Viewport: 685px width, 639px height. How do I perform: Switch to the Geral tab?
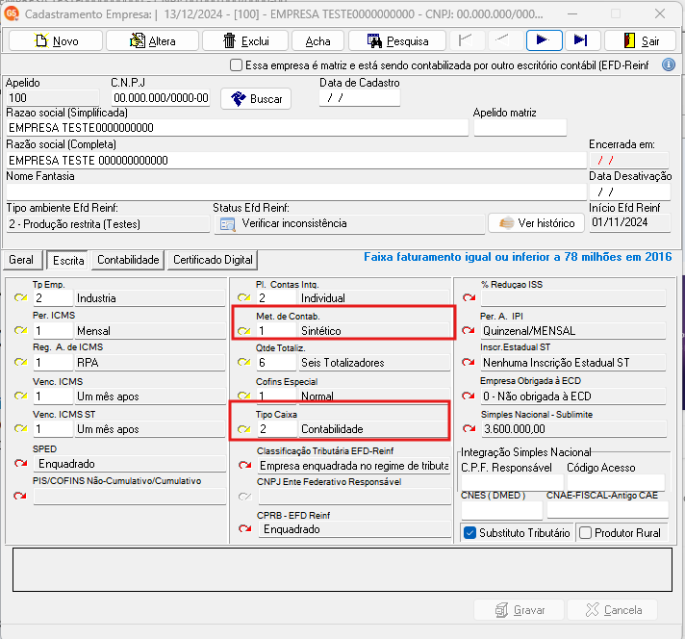[21, 260]
